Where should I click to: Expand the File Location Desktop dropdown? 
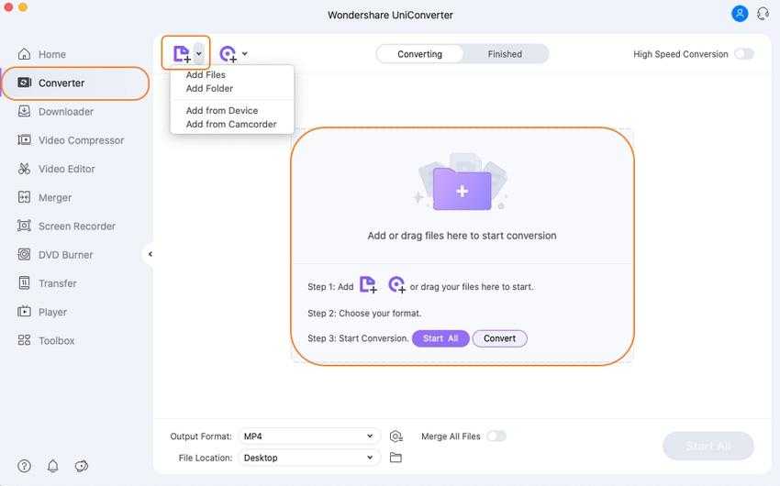point(308,458)
